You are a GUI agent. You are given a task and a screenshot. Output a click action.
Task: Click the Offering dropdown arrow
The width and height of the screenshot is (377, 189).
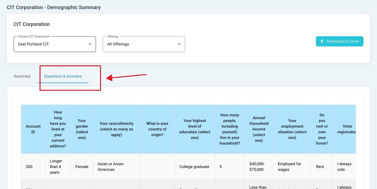pyautogui.click(x=179, y=44)
